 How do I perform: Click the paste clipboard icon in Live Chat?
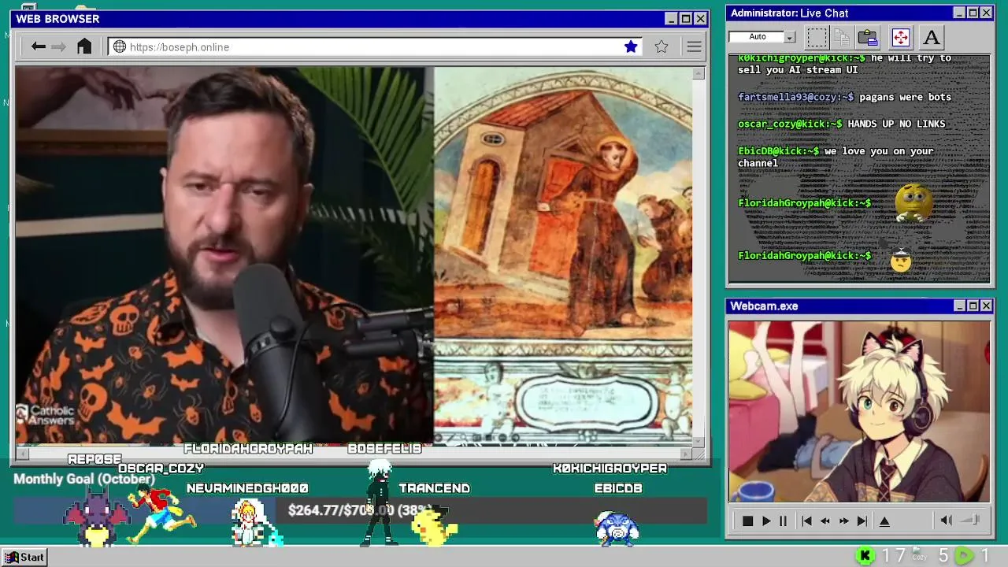pos(868,37)
